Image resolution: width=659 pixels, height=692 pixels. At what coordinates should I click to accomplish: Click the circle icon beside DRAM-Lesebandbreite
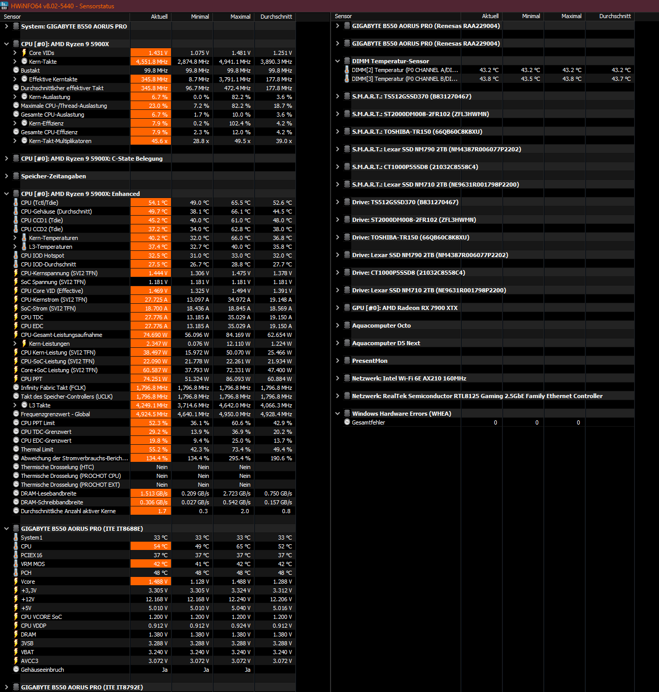[x=16, y=493]
